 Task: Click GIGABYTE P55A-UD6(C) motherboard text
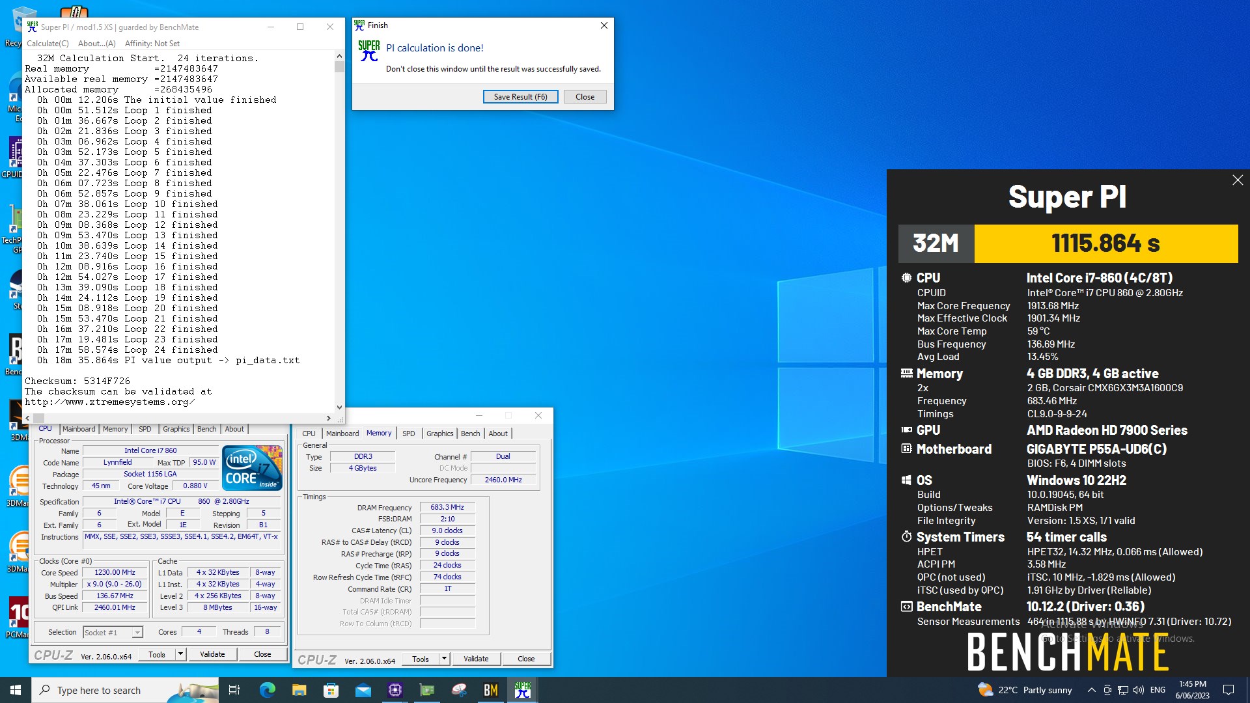[1096, 449]
